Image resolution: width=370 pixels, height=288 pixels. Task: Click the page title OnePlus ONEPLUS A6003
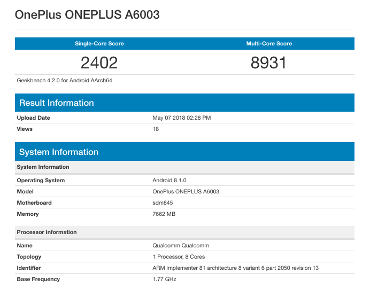click(87, 14)
